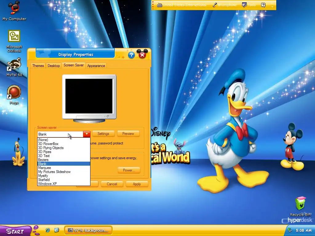Viewport: 315px width, 236px height.
Task: Switch to the Desktop tab
Action: click(x=54, y=66)
